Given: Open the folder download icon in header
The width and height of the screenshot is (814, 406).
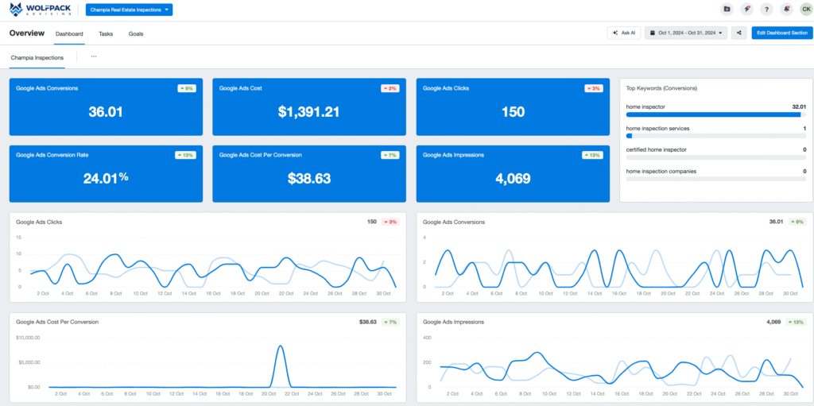Looking at the screenshot, I should tap(727, 10).
